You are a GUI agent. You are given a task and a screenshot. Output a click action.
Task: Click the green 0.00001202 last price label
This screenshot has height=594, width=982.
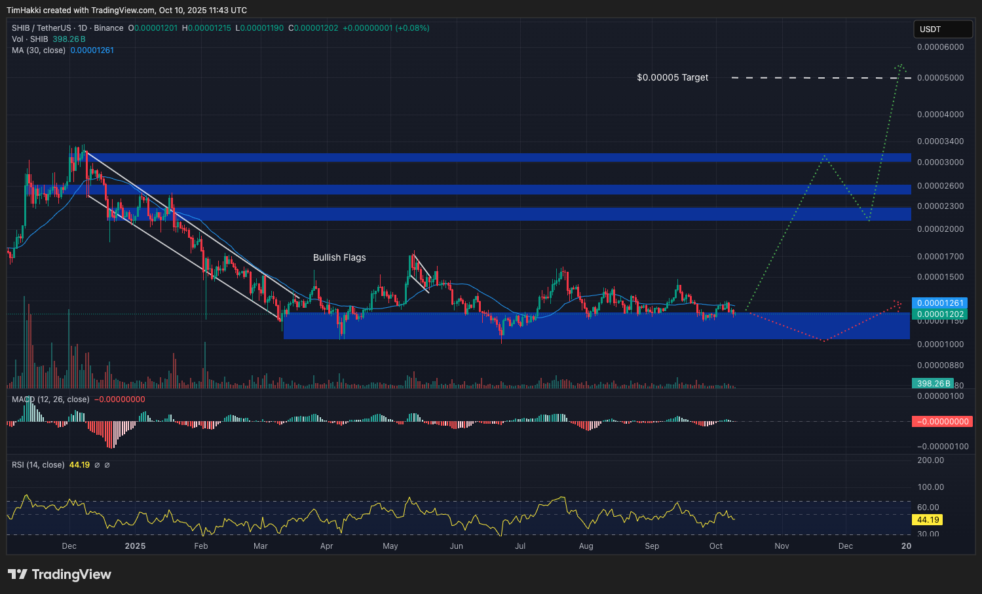coord(941,314)
